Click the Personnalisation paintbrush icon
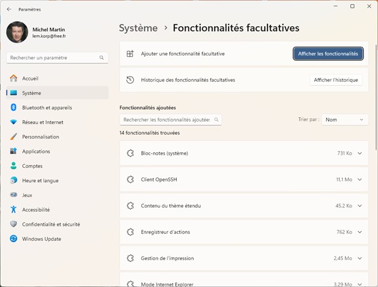Image resolution: width=378 pixels, height=287 pixels. pos(13,137)
